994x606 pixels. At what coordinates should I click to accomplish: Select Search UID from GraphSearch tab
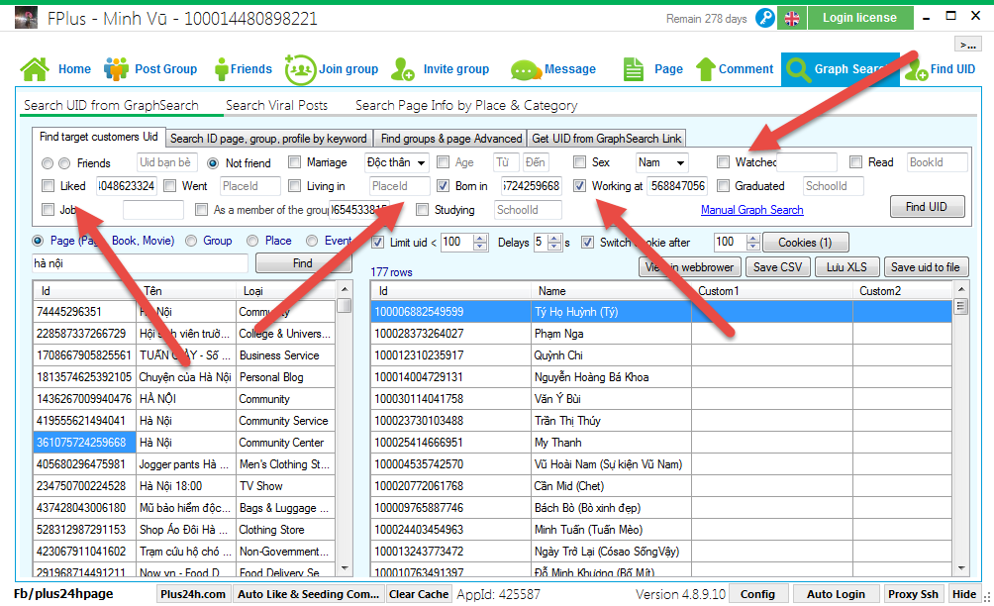(x=111, y=105)
